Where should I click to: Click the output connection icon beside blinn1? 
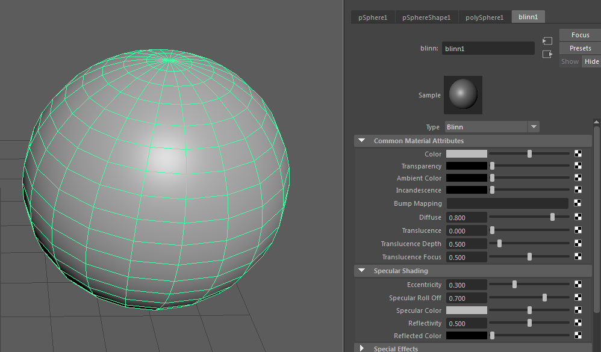(547, 54)
